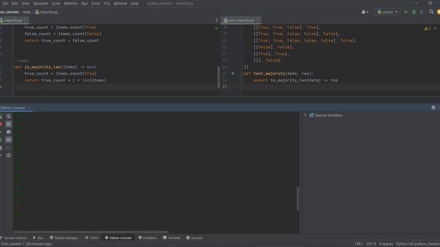The image size is (440, 247).
Task: Open the Window menu
Action: (x=120, y=3)
